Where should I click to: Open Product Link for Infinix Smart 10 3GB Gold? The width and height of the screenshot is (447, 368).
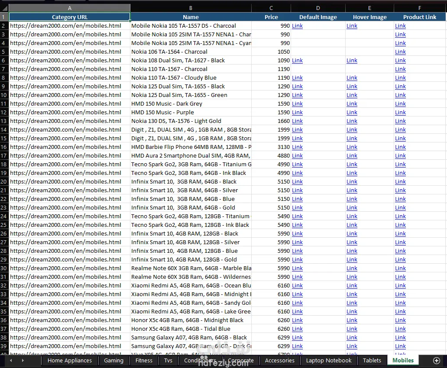pyautogui.click(x=400, y=207)
